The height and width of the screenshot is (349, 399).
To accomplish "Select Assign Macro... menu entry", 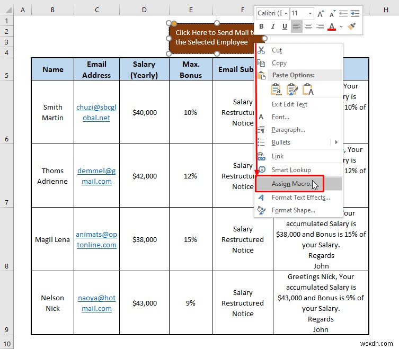I will click(x=299, y=184).
